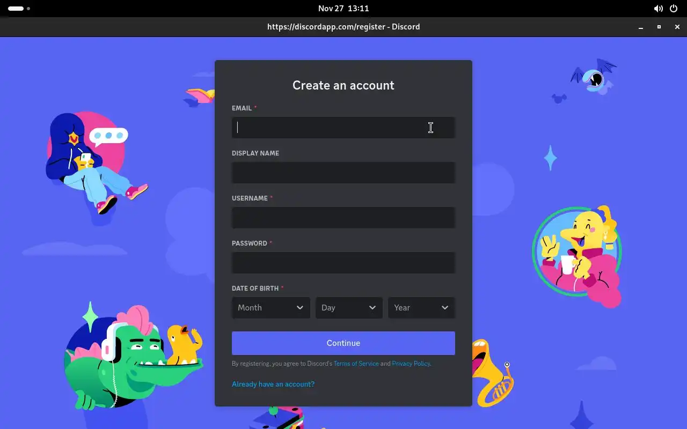Click the power icon in top bar
Screen dimensions: 687x429
(x=674, y=9)
